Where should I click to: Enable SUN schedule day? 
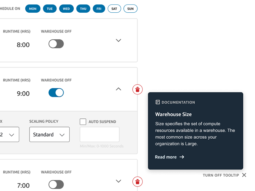[x=131, y=9]
